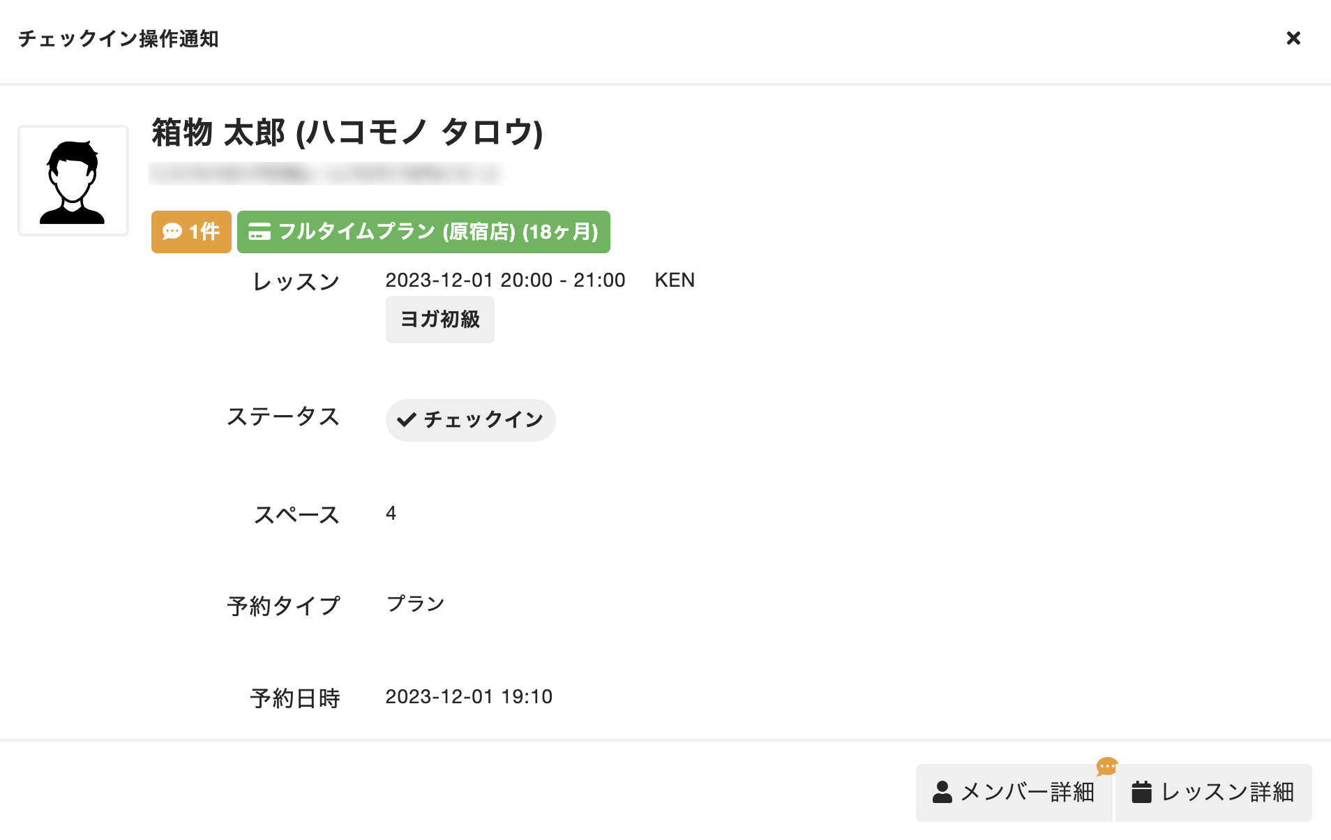The width and height of the screenshot is (1331, 840).
Task: Close the check-in notification dialog
Action: [x=1293, y=38]
